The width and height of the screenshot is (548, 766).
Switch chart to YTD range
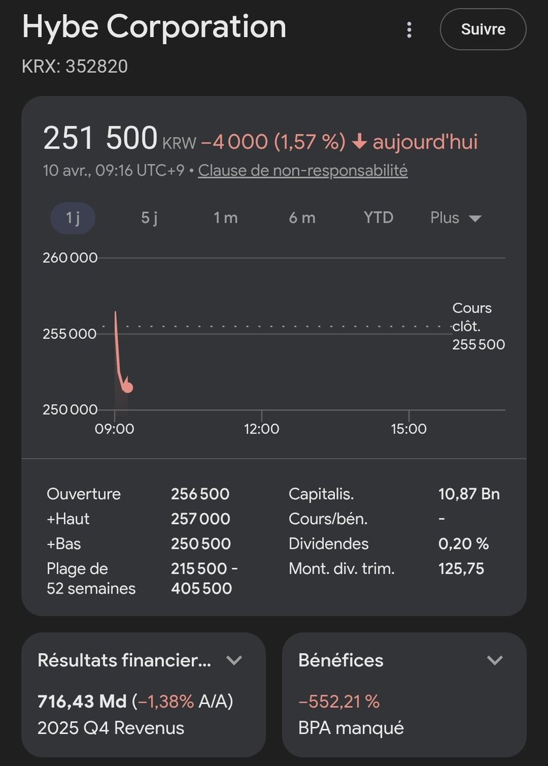click(x=378, y=218)
